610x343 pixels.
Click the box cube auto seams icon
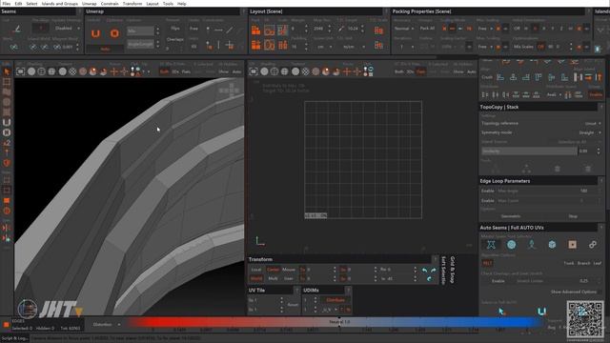552,245
